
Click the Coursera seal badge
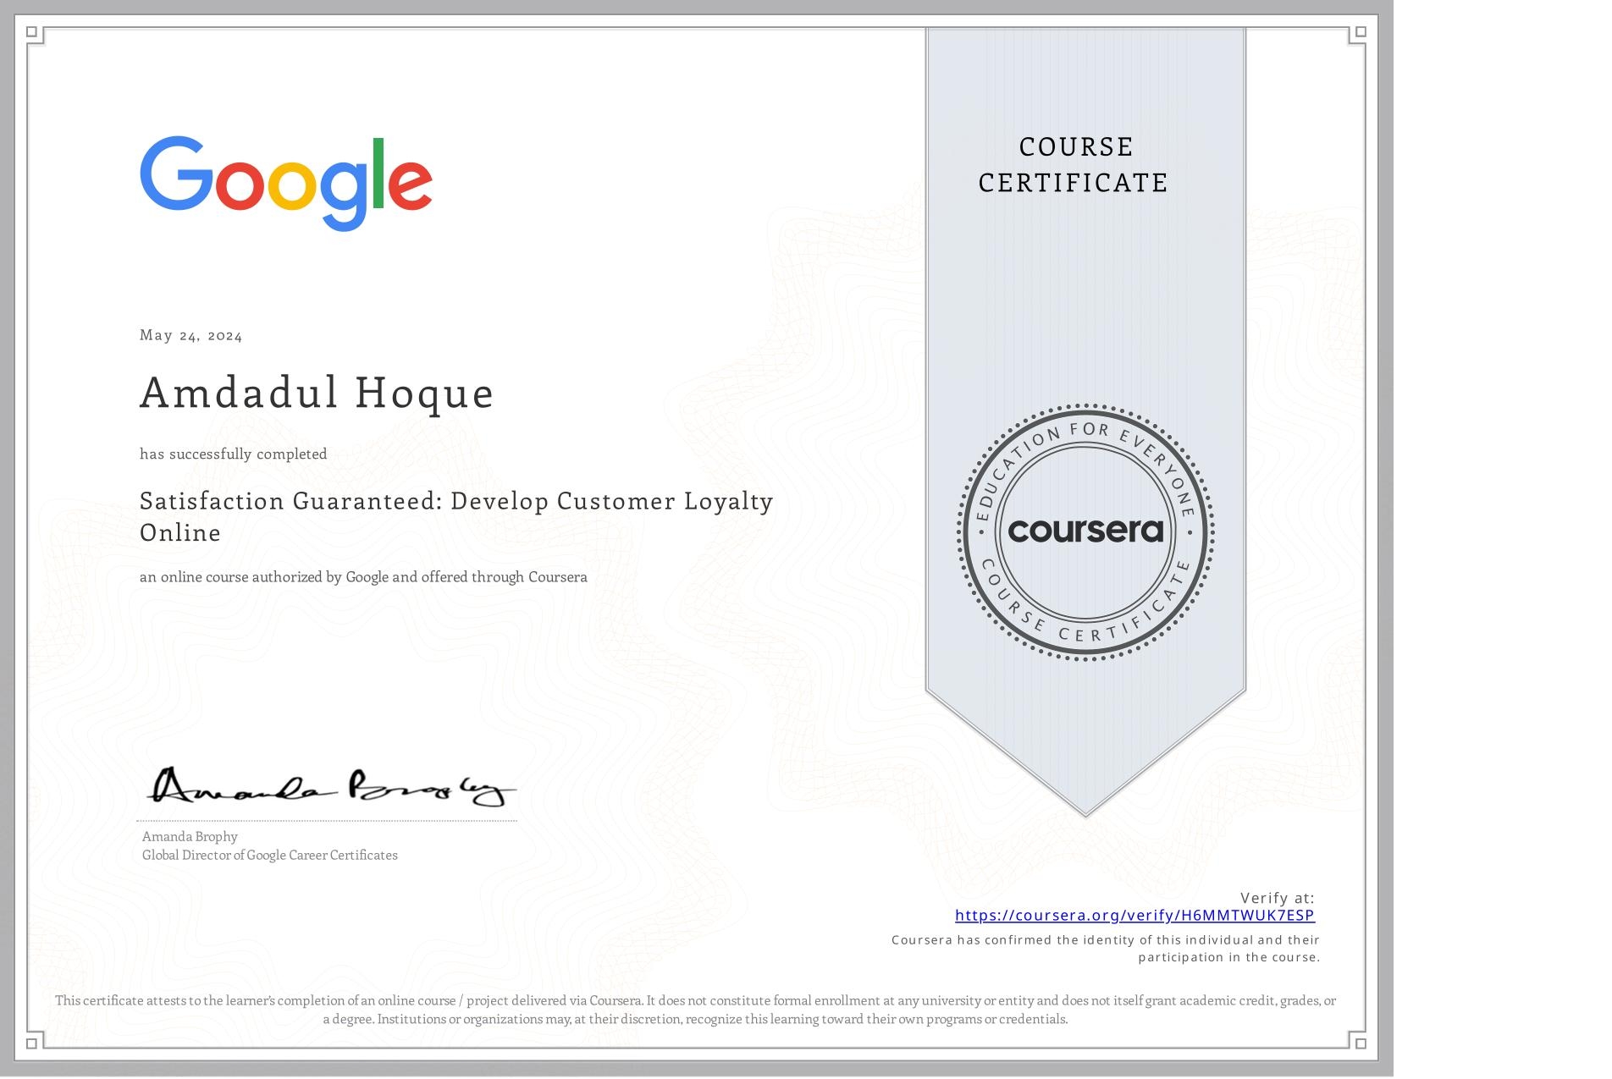(1085, 532)
